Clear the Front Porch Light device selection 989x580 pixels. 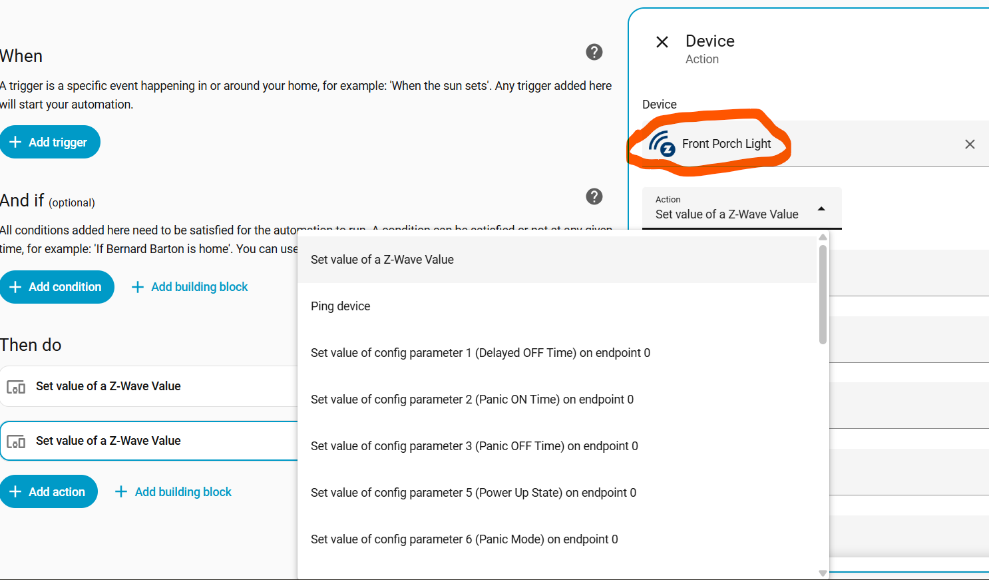[970, 144]
